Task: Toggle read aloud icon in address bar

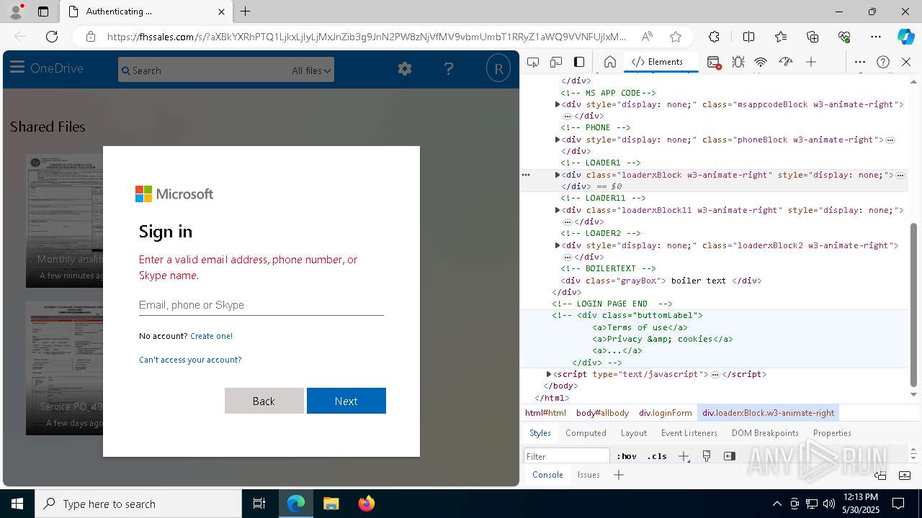Action: (x=647, y=37)
